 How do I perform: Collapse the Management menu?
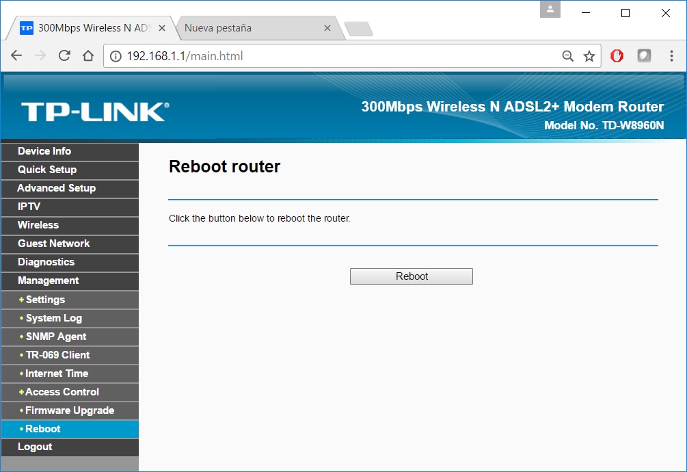(70, 280)
